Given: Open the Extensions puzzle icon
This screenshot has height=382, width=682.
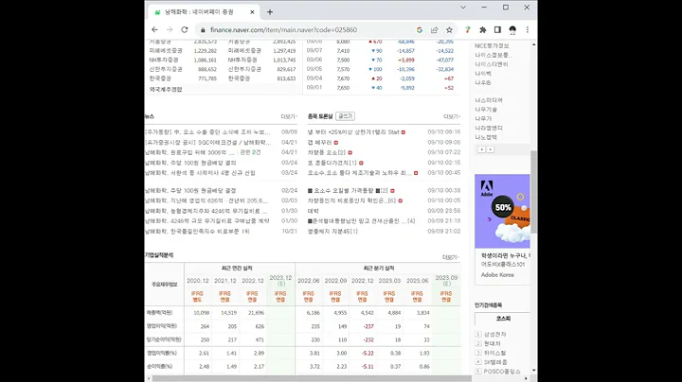Looking at the screenshot, I should coord(483,30).
